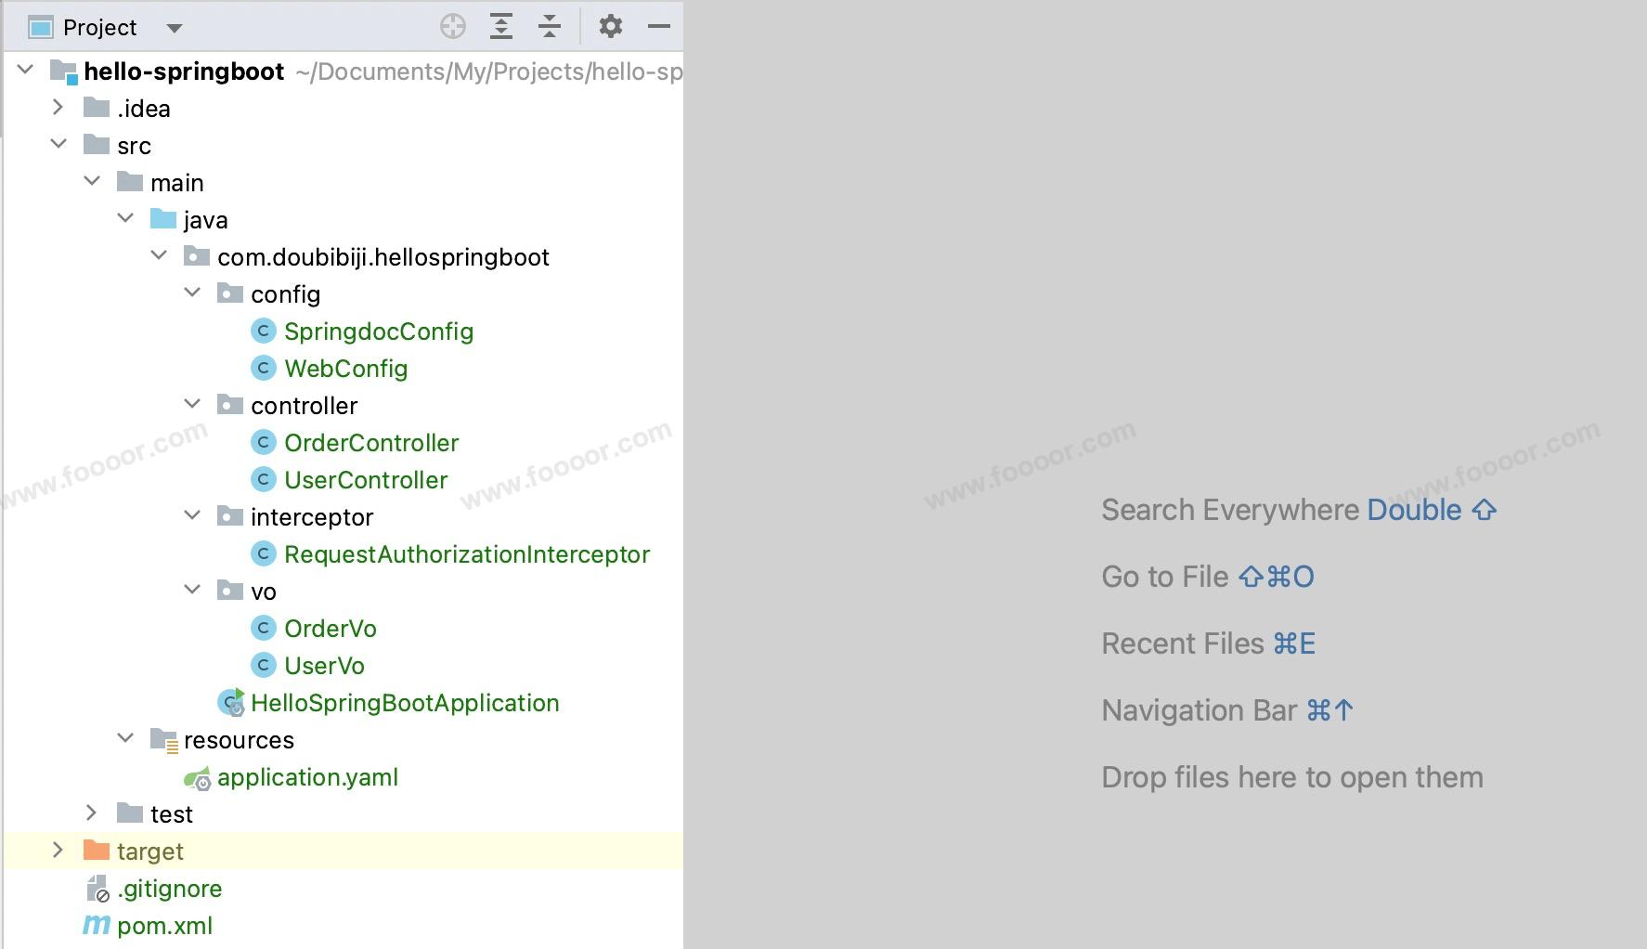
Task: Click the Spring icon next to application.yaml
Action: click(198, 778)
